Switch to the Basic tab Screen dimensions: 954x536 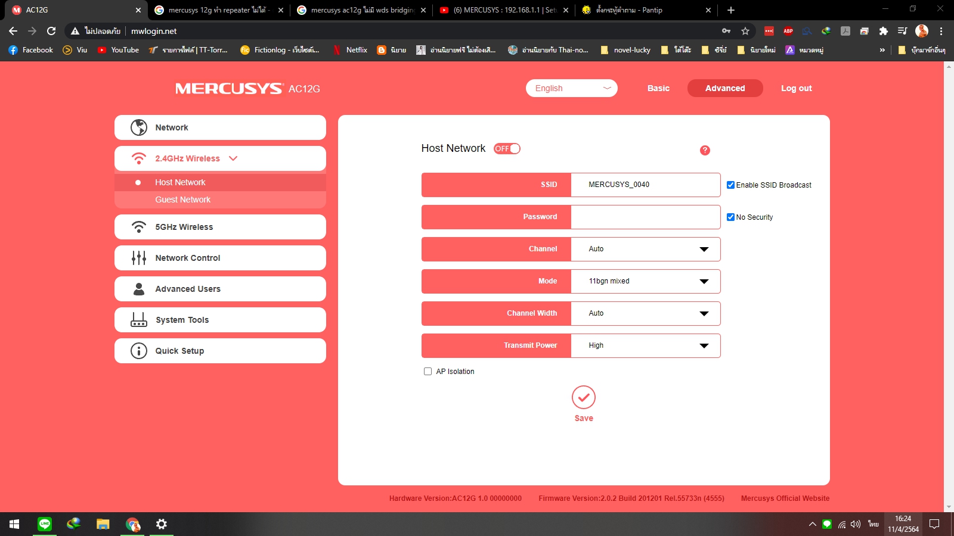pos(659,88)
